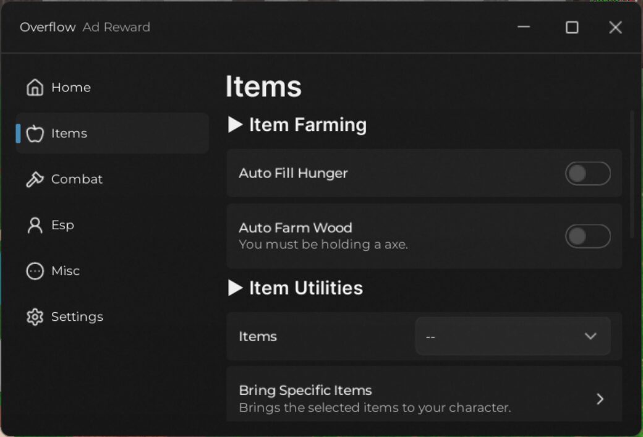Click the Misc ellipsis circle icon
Viewport: 643px width, 437px height.
point(35,271)
